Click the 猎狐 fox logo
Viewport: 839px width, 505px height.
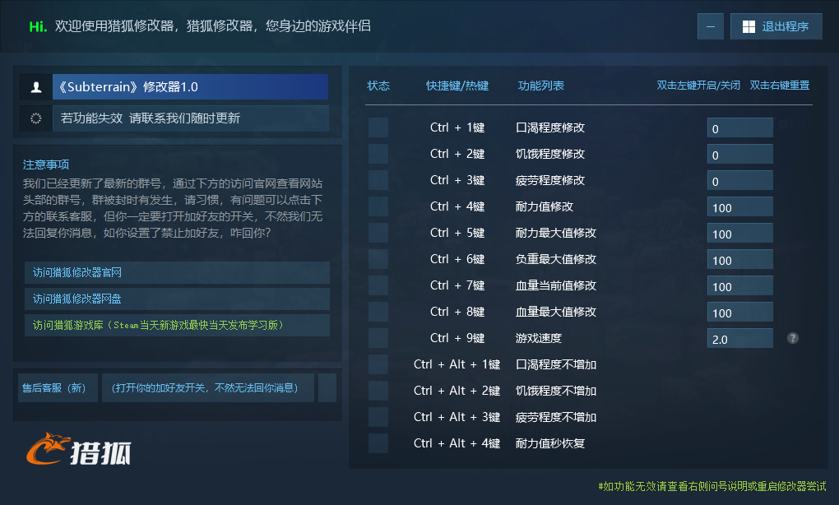[x=79, y=448]
